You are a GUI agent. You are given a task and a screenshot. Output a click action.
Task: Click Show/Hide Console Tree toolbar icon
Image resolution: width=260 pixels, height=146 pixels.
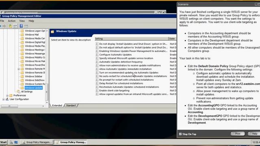pos(15,26)
